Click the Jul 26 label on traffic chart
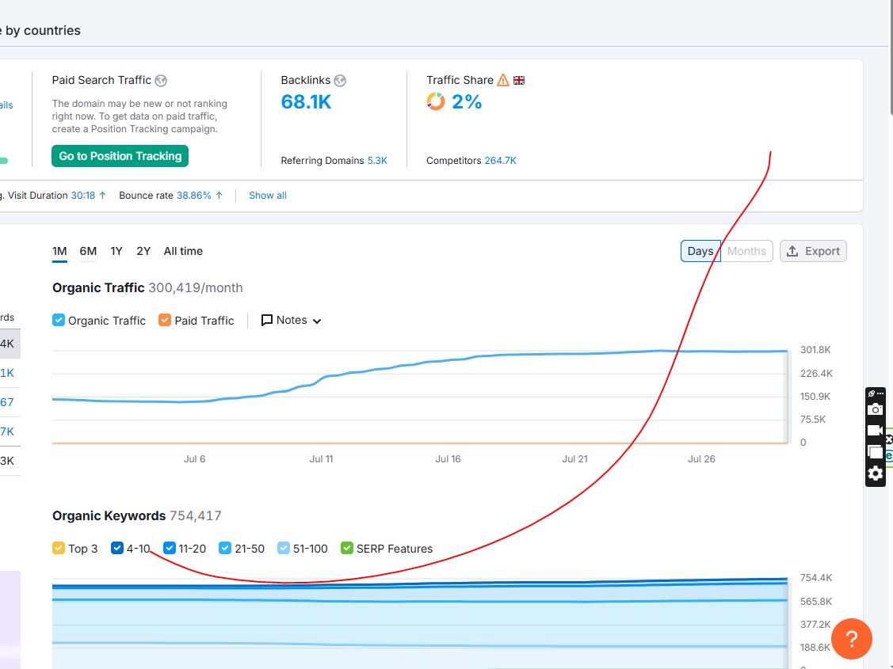 coord(701,458)
